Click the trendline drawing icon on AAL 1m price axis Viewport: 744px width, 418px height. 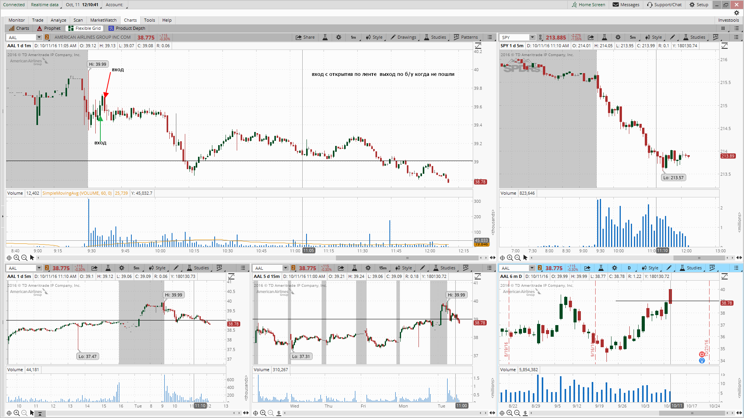pos(478,46)
